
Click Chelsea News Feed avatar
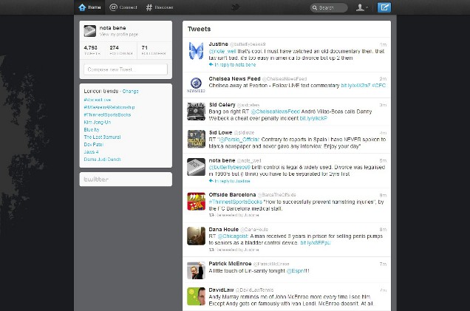[x=196, y=85]
